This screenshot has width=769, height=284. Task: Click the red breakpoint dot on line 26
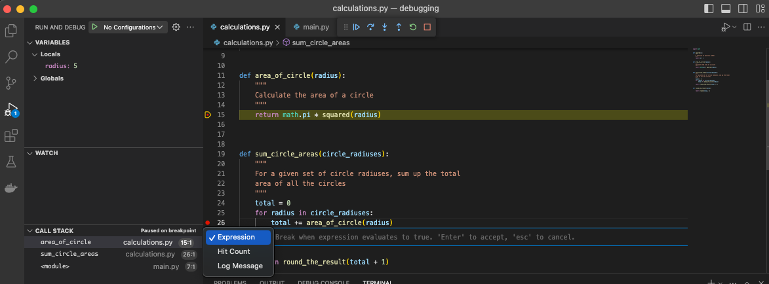pos(208,222)
